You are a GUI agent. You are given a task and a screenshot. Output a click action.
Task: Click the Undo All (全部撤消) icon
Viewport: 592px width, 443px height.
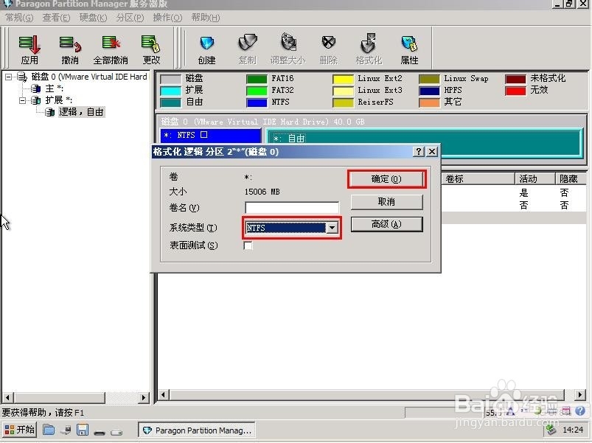[x=111, y=49]
